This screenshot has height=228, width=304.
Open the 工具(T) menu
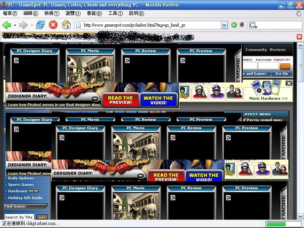tap(116, 13)
